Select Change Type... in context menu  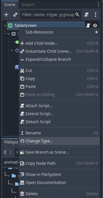click(x=59, y=141)
